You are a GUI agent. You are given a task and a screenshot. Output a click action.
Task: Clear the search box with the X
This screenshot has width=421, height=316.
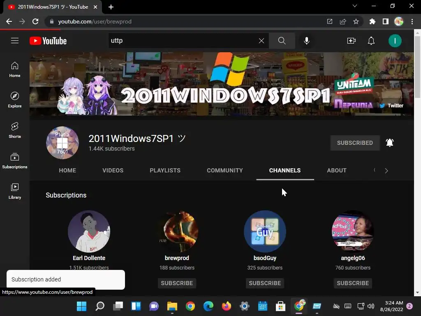(x=261, y=41)
